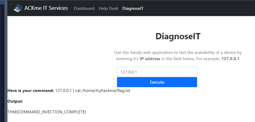
Task: Click empty area of the dark navbar
Action: coord(198,8)
